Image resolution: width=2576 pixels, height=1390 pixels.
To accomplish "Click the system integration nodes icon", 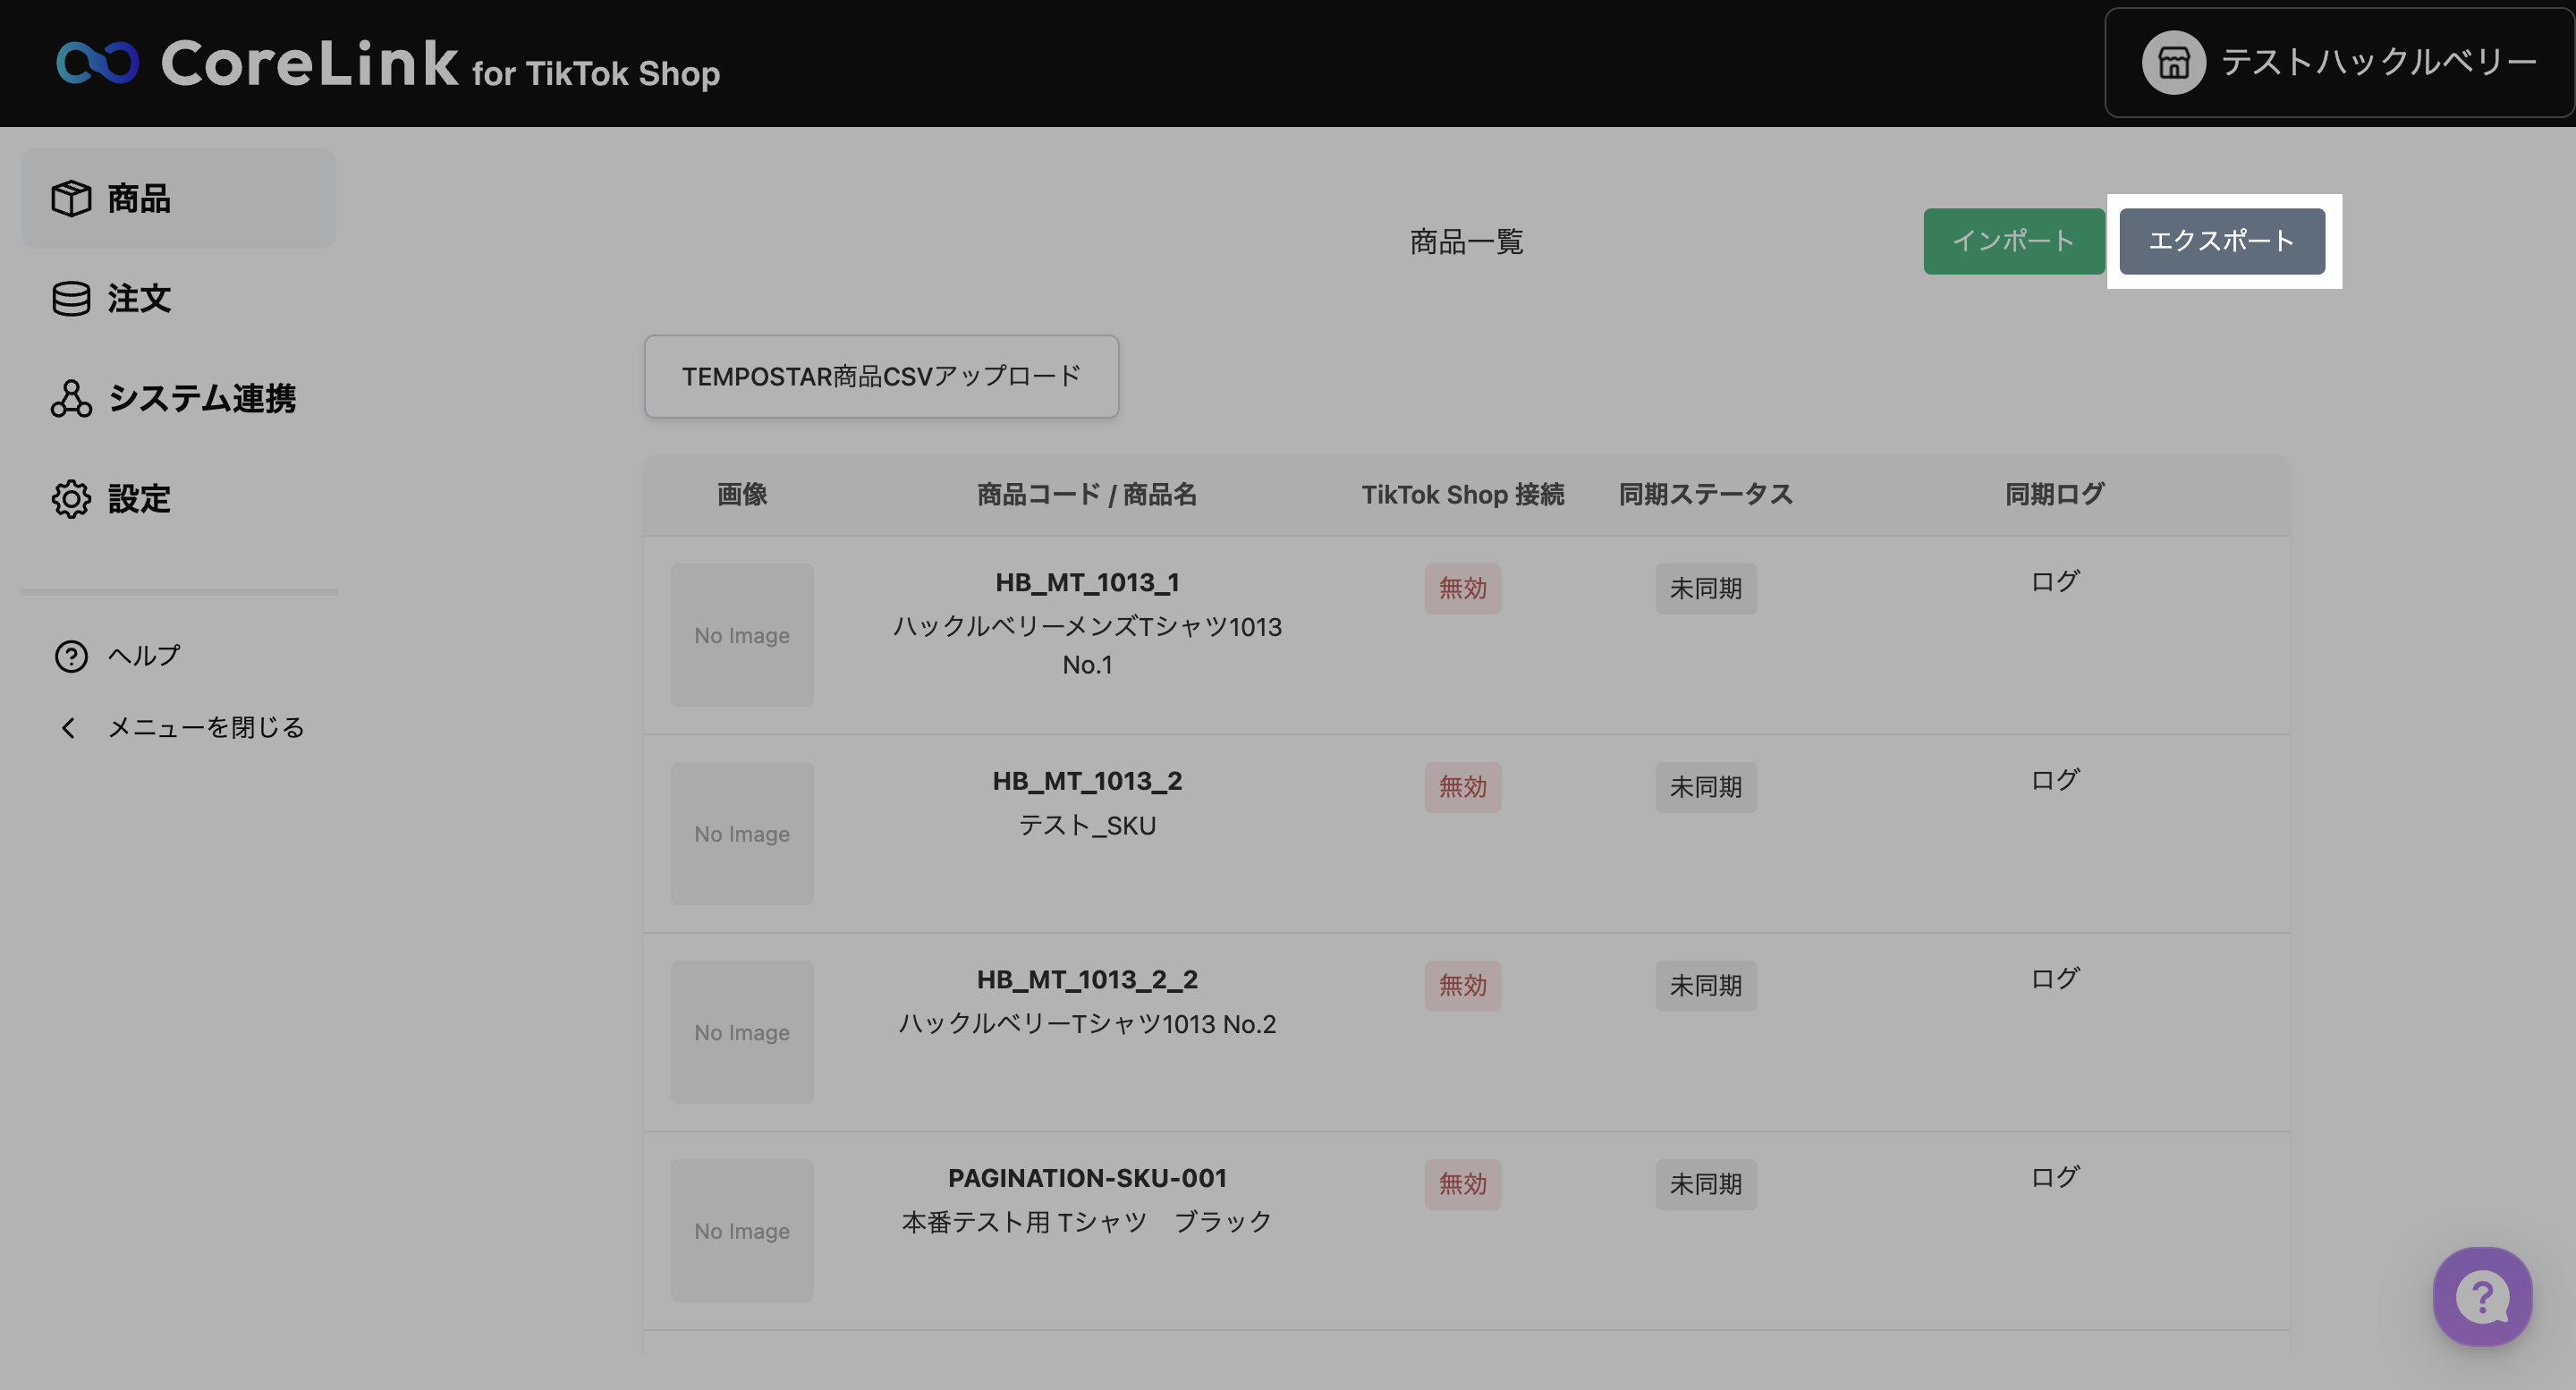I will [x=71, y=398].
